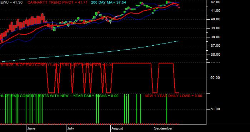This screenshot has width=250, height=132.
Task: Click the 200 DAY MA = 37.54 label
Action: [x=109, y=2]
